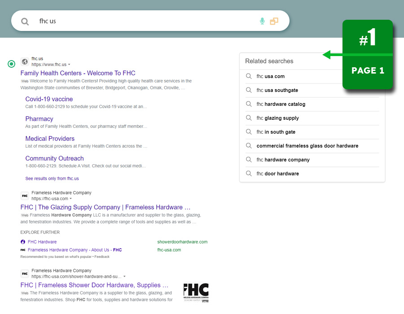Select related search fhc usa southgate

point(277,90)
